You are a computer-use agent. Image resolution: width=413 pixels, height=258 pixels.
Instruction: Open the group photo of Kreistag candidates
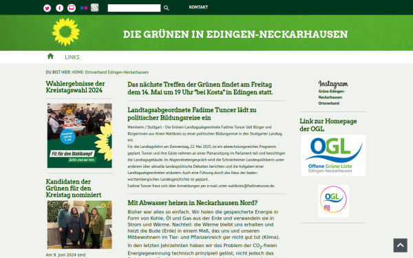(80, 224)
